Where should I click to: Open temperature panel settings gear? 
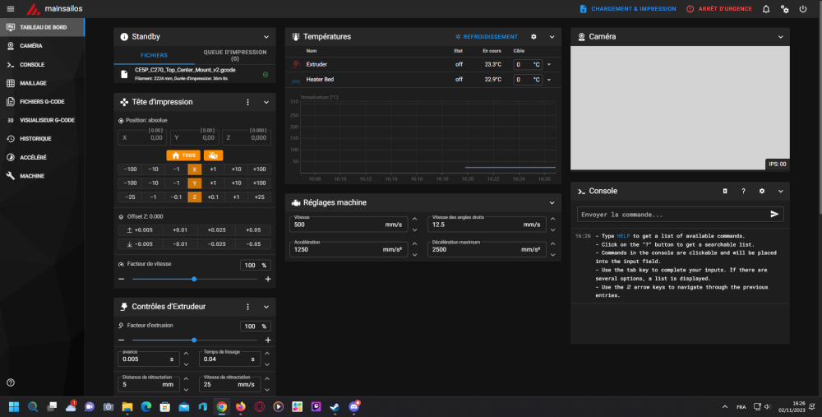533,37
